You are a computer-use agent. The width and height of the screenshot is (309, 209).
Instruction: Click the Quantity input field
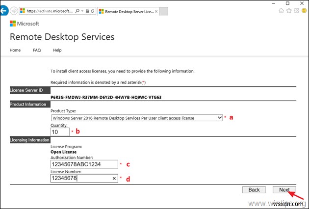60,132
